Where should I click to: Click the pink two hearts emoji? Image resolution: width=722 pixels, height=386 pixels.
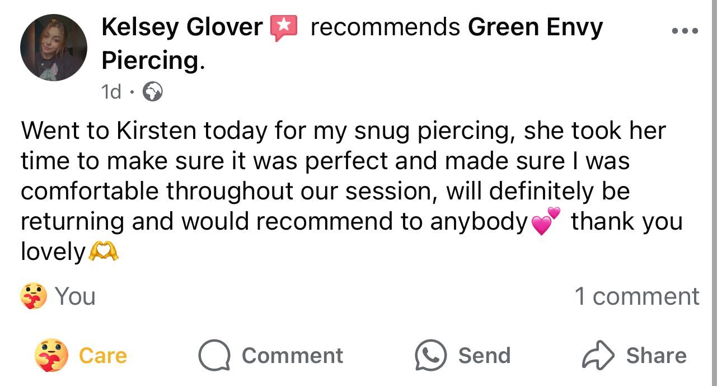pos(545,222)
